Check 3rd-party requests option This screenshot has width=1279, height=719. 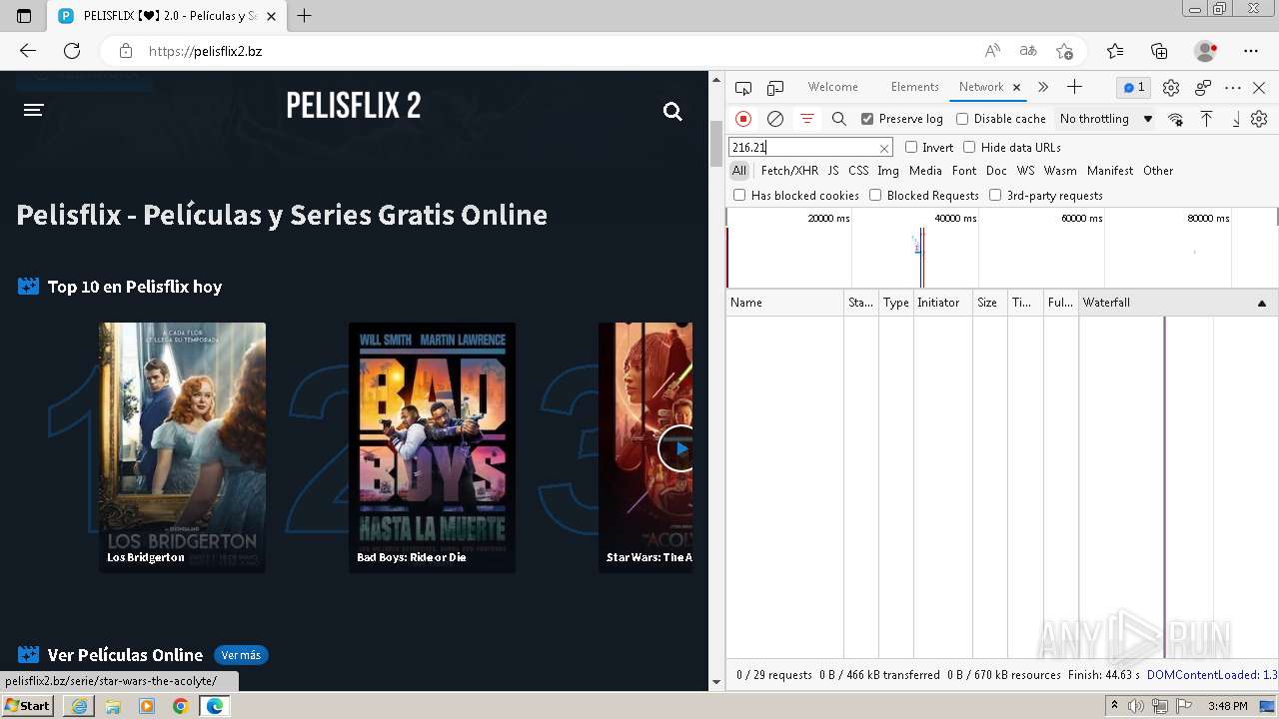pyautogui.click(x=995, y=195)
